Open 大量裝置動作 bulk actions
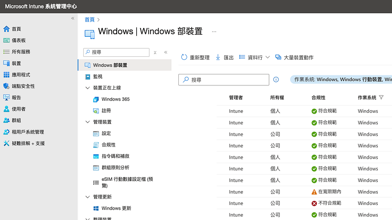The height and width of the screenshot is (220, 392). 294,57
